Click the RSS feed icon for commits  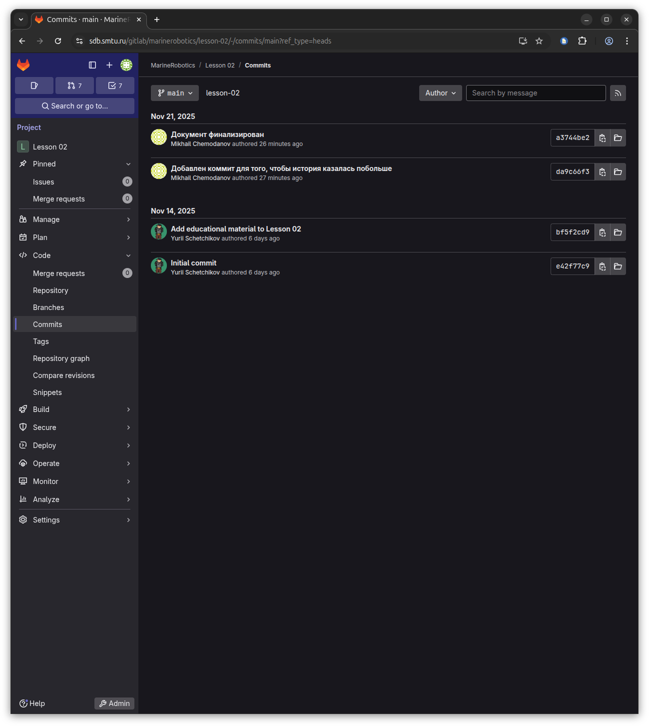point(618,93)
